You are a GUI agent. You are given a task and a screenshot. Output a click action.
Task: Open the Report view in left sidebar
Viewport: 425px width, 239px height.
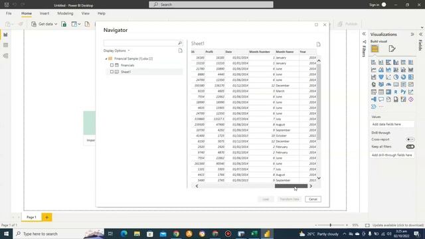click(x=5, y=35)
